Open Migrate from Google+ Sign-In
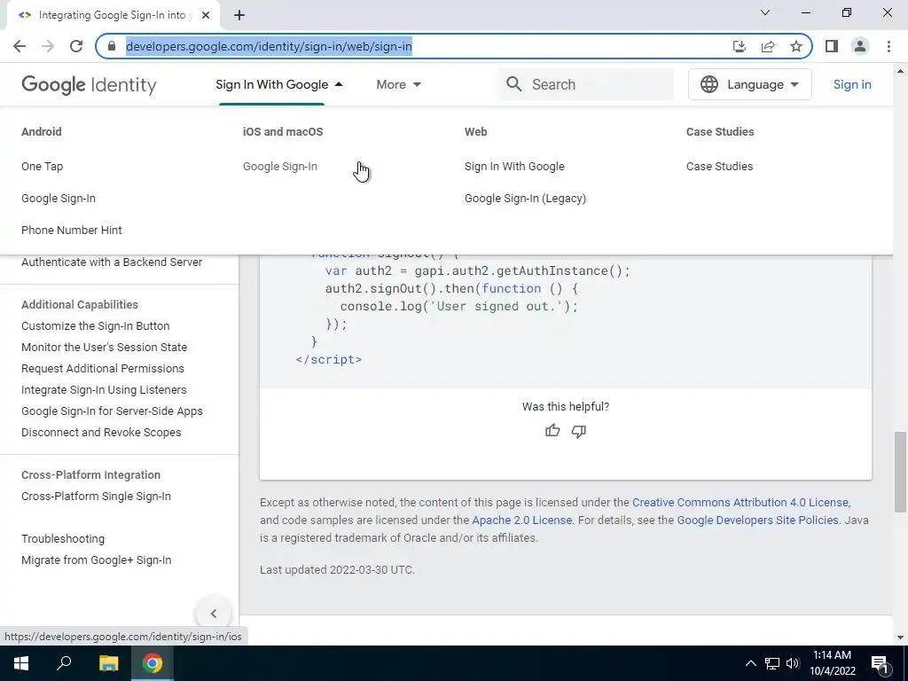This screenshot has width=908, height=681. pyautogui.click(x=96, y=560)
